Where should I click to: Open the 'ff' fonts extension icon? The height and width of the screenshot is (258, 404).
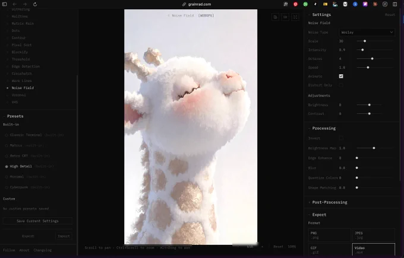(x=286, y=4)
